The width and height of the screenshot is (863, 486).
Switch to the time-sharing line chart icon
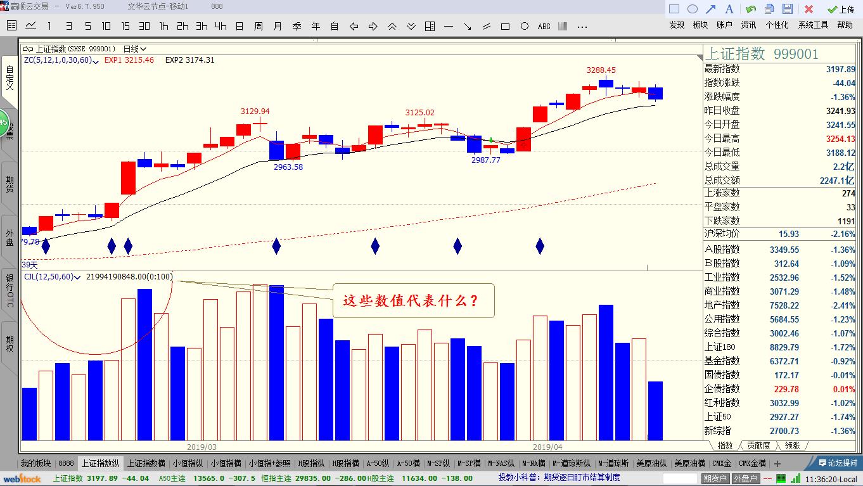point(30,26)
